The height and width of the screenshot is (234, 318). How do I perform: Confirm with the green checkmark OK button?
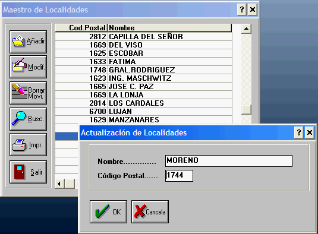(109, 211)
